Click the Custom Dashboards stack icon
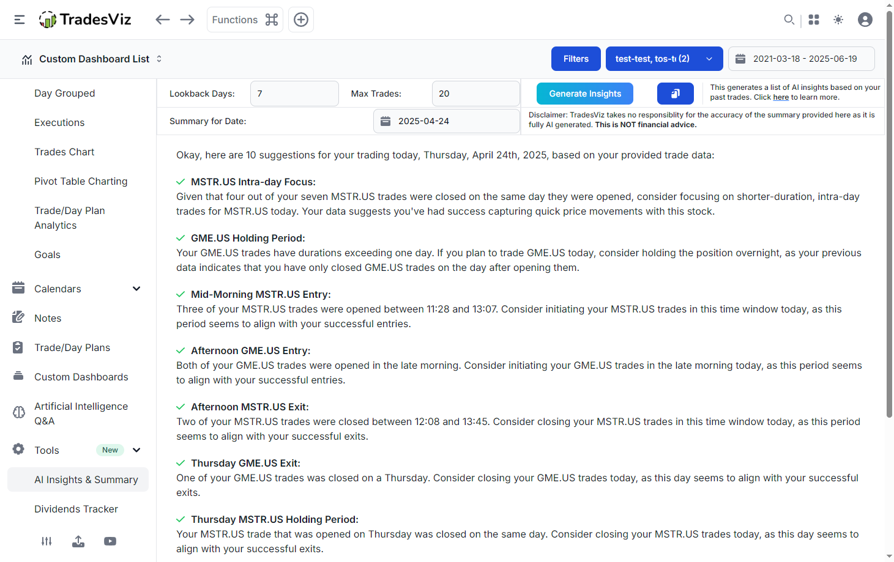 tap(18, 376)
